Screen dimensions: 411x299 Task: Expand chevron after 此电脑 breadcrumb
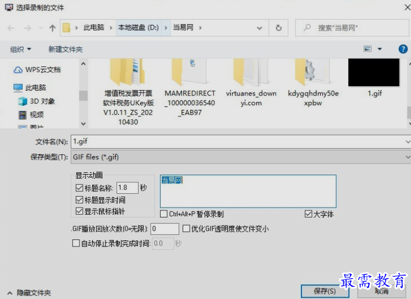coord(111,28)
